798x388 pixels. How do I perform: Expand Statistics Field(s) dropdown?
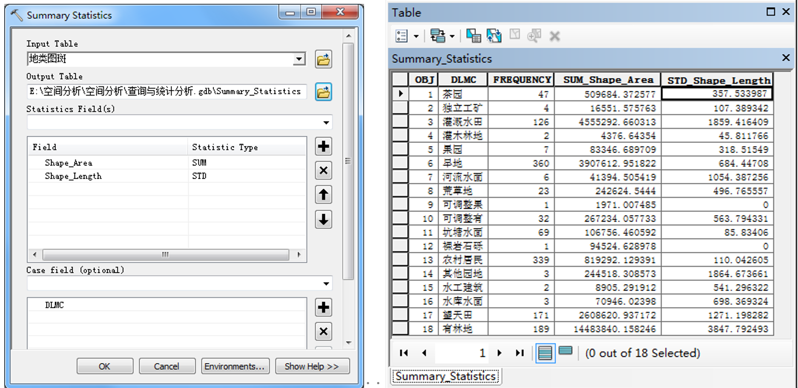pos(326,123)
